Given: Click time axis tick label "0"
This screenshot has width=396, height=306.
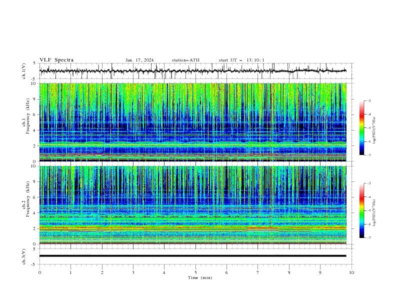Looking at the screenshot, I should point(39,272).
